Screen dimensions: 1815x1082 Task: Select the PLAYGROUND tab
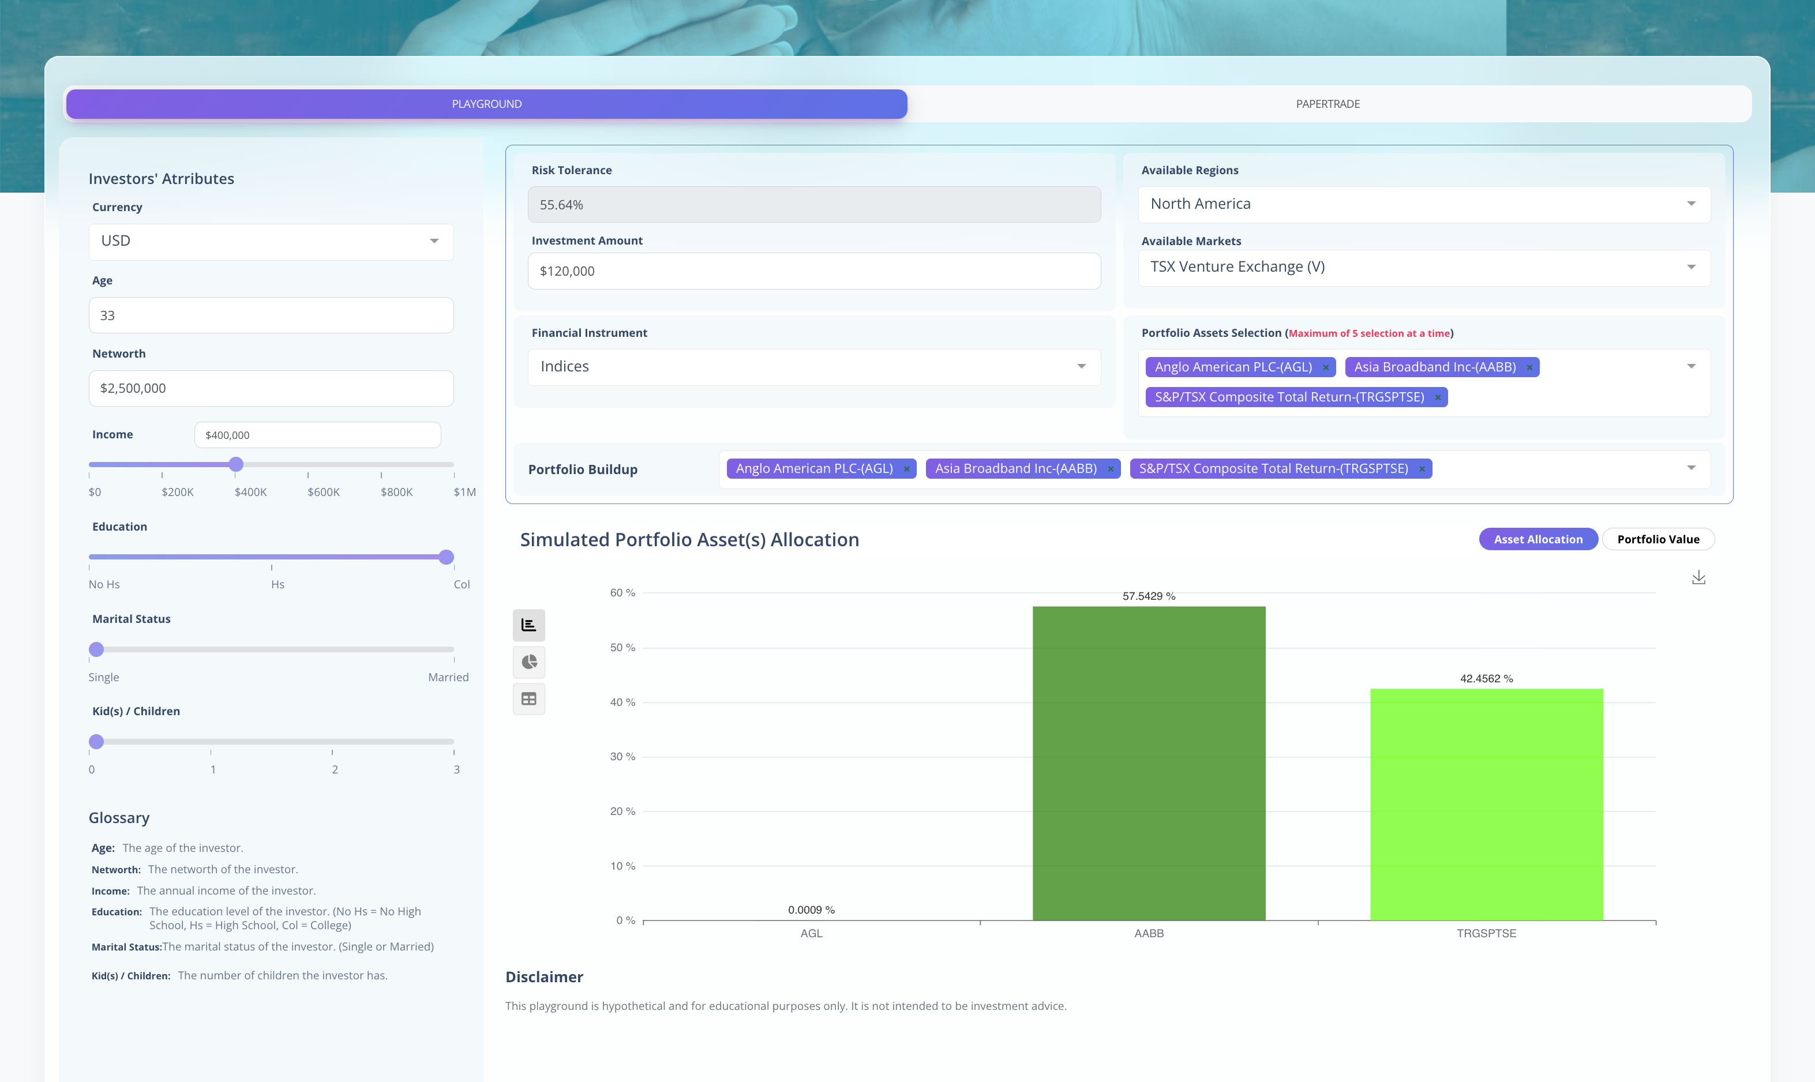pos(486,104)
